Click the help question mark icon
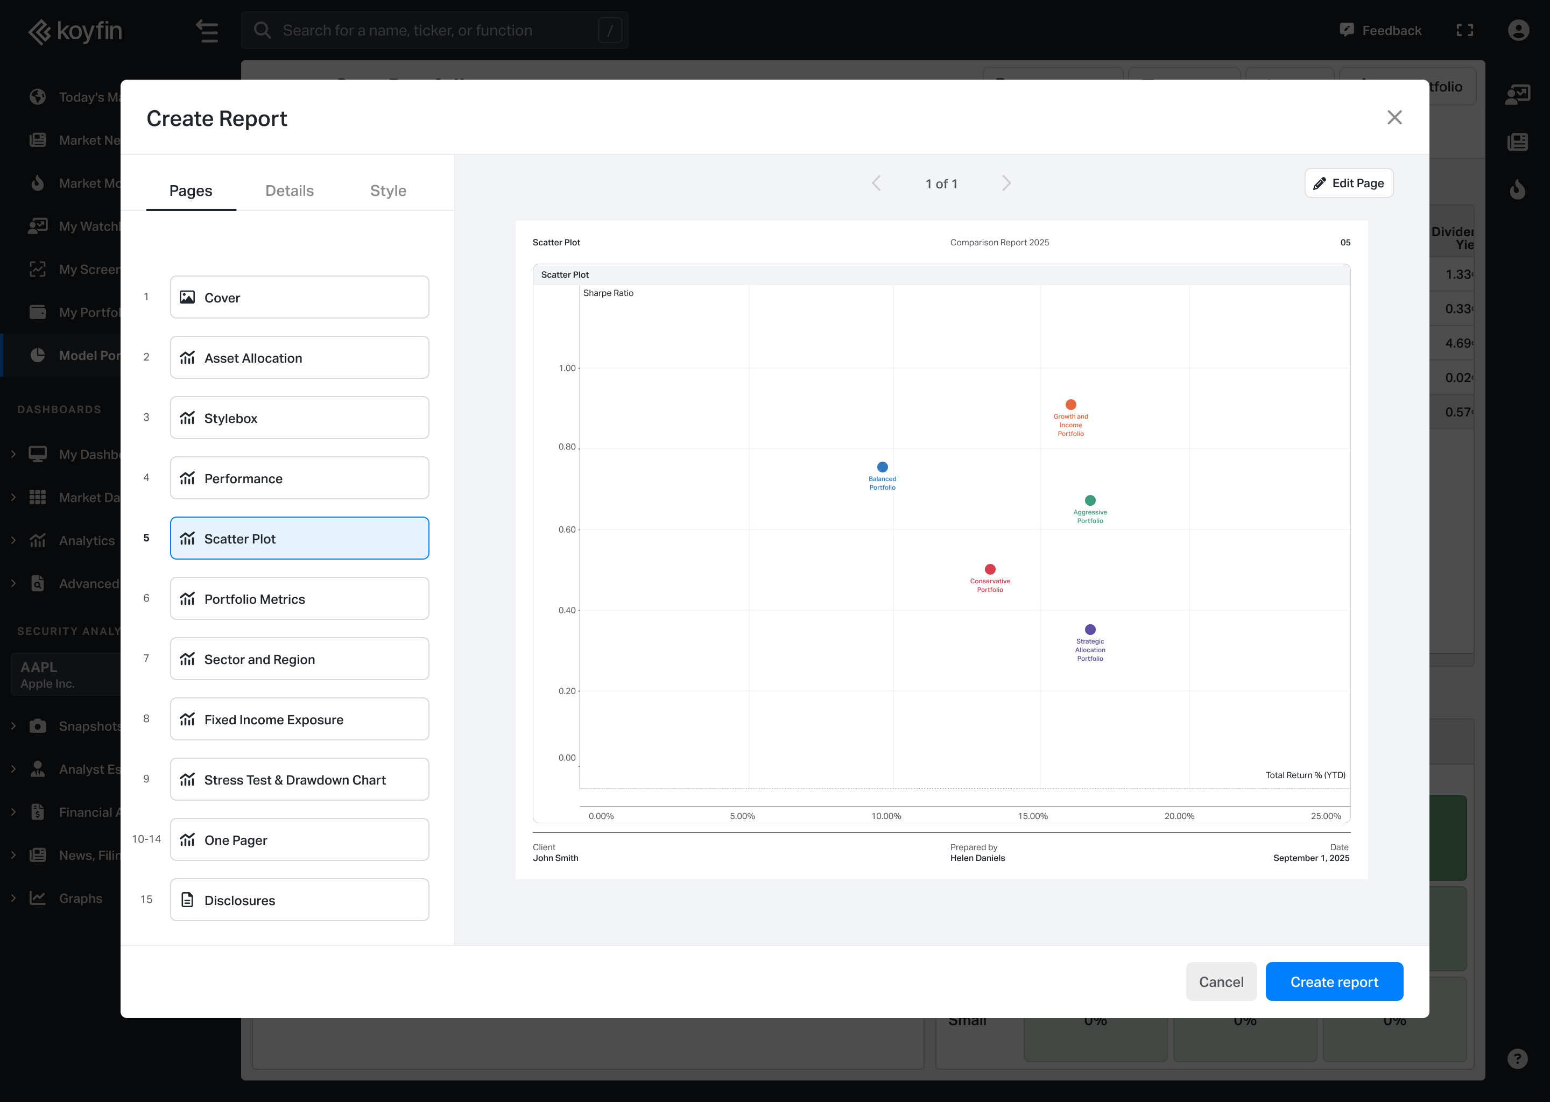 pyautogui.click(x=1517, y=1058)
